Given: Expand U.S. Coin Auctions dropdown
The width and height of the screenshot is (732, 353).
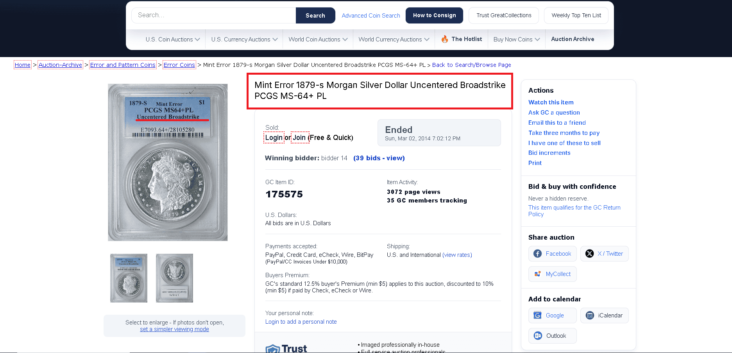Looking at the screenshot, I should [173, 39].
